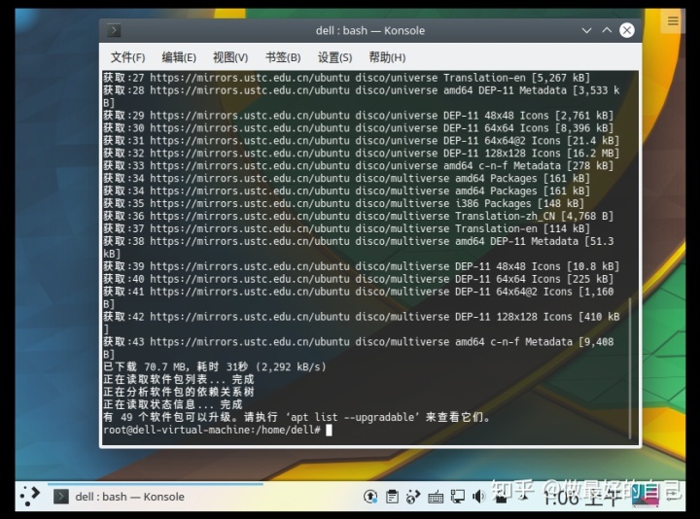The height and width of the screenshot is (519, 700).
Task: Click the 获取:40 64x64 Icons multiverse line
Action: [359, 279]
